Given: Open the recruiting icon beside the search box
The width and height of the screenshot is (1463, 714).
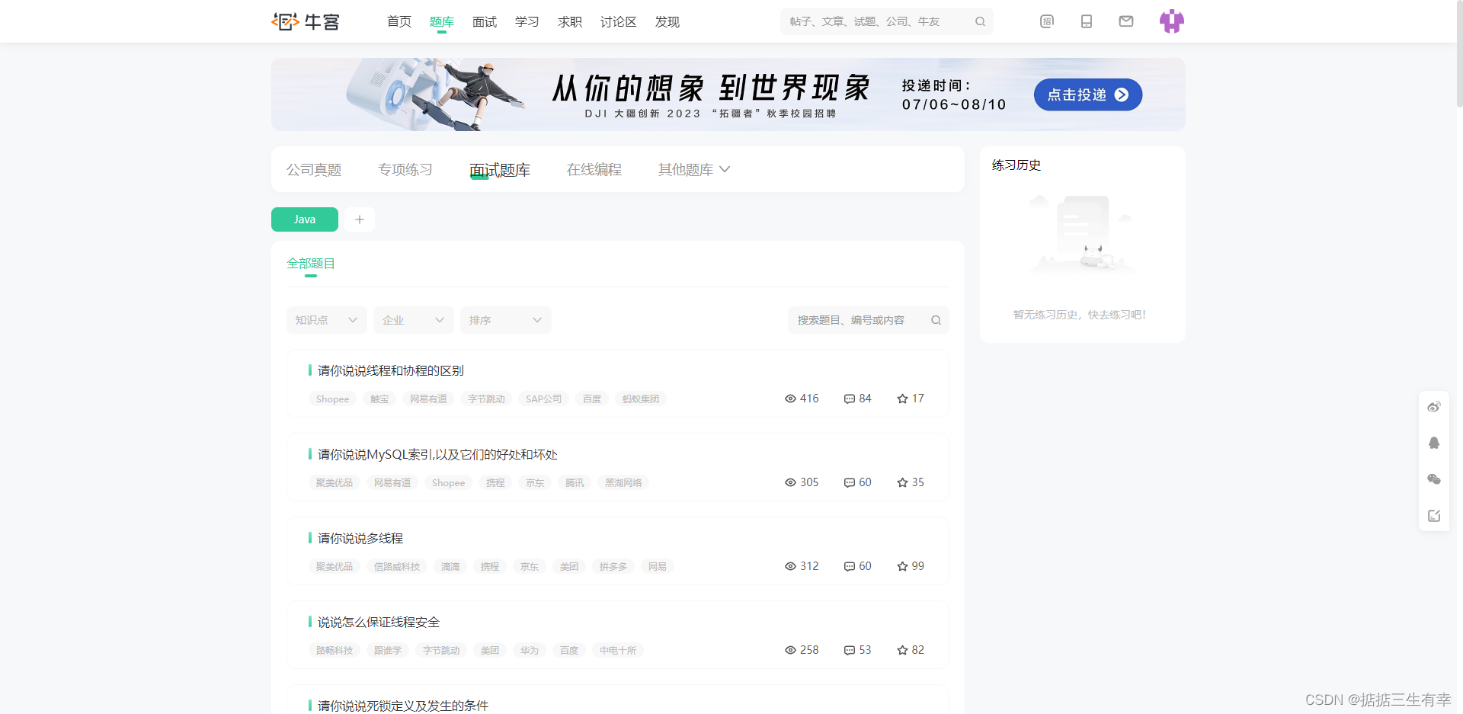Looking at the screenshot, I should (1047, 21).
